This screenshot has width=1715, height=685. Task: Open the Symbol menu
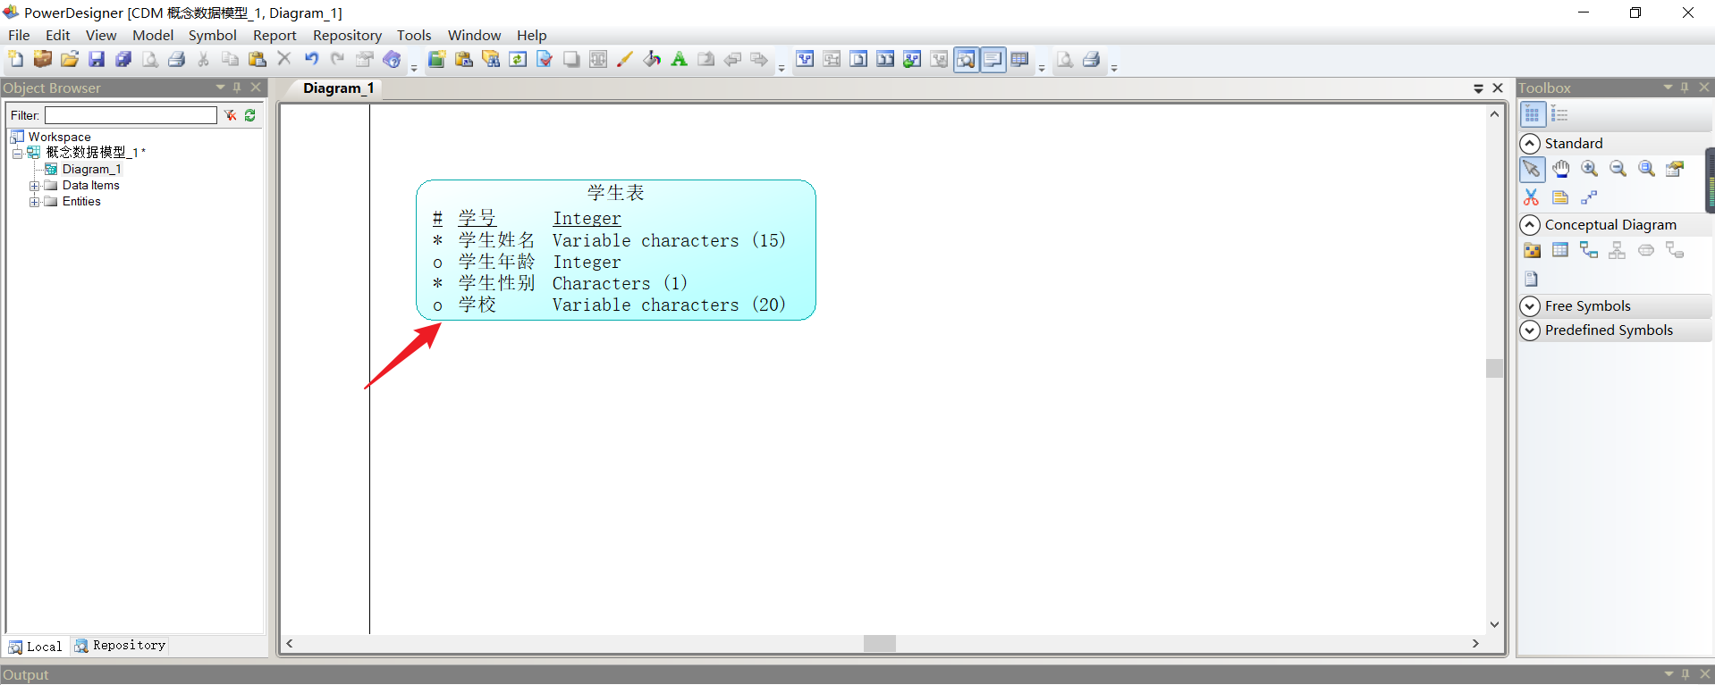212,36
